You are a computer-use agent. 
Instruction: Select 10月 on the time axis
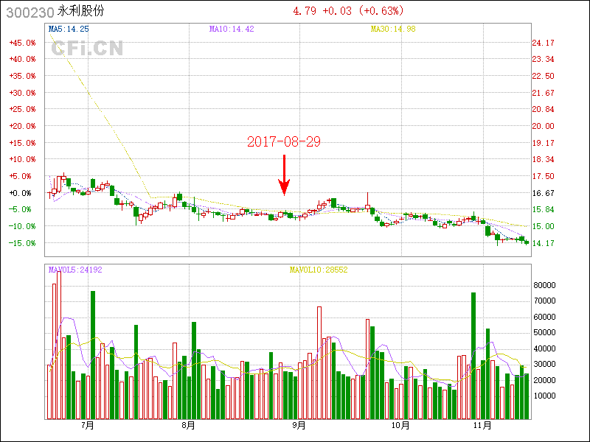[400, 425]
